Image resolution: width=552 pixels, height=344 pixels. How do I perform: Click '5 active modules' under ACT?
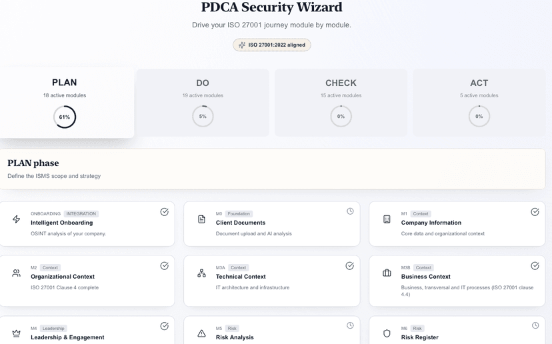point(479,95)
